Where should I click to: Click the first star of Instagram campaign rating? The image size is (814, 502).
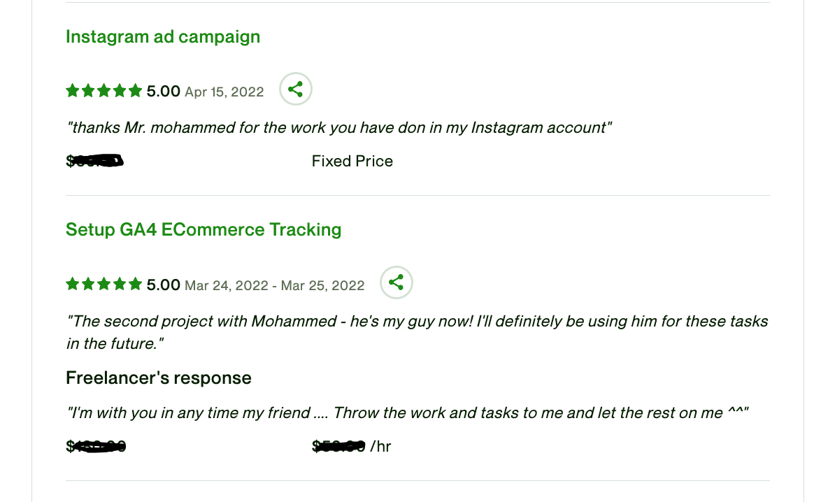point(72,91)
